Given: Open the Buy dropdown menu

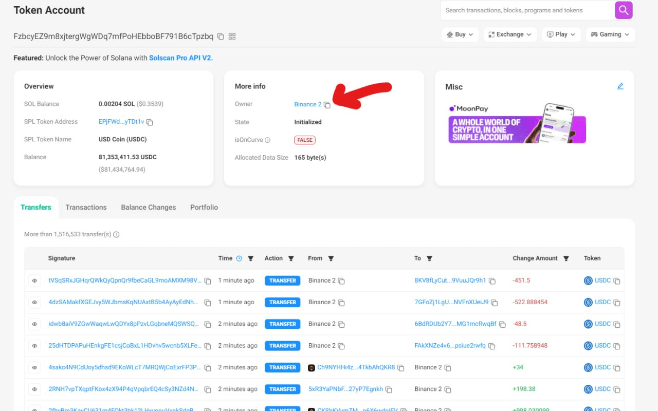Looking at the screenshot, I should coord(460,34).
